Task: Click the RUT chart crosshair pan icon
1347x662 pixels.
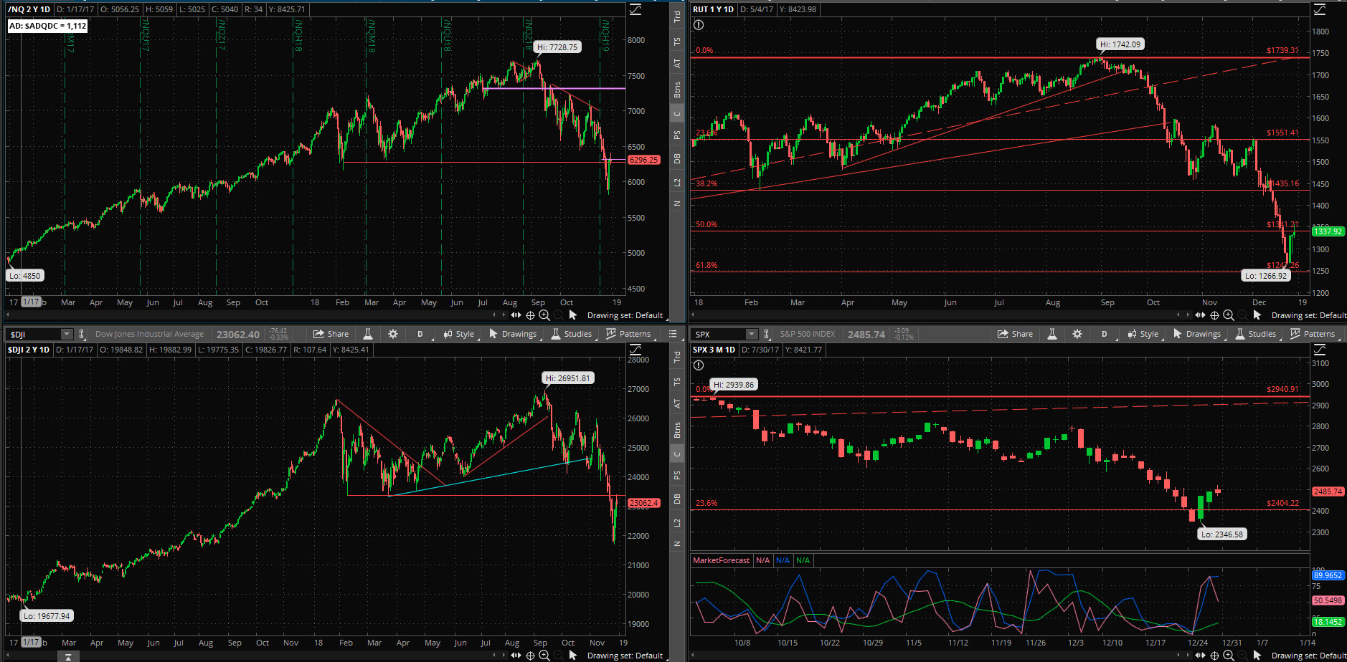Action: click(x=1214, y=315)
